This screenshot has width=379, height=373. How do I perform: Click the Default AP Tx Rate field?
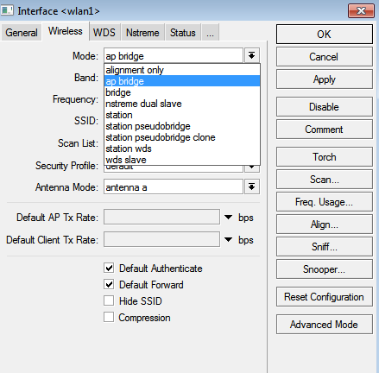[x=161, y=217]
